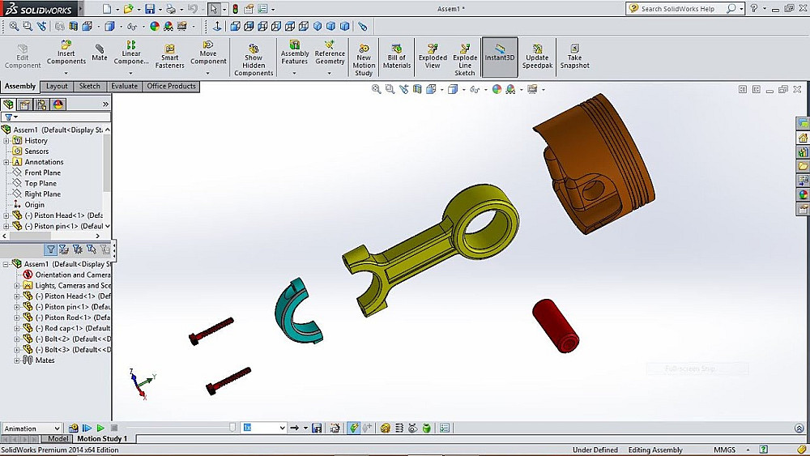810x456 pixels.
Task: Click Update Speedpak
Action: click(537, 56)
